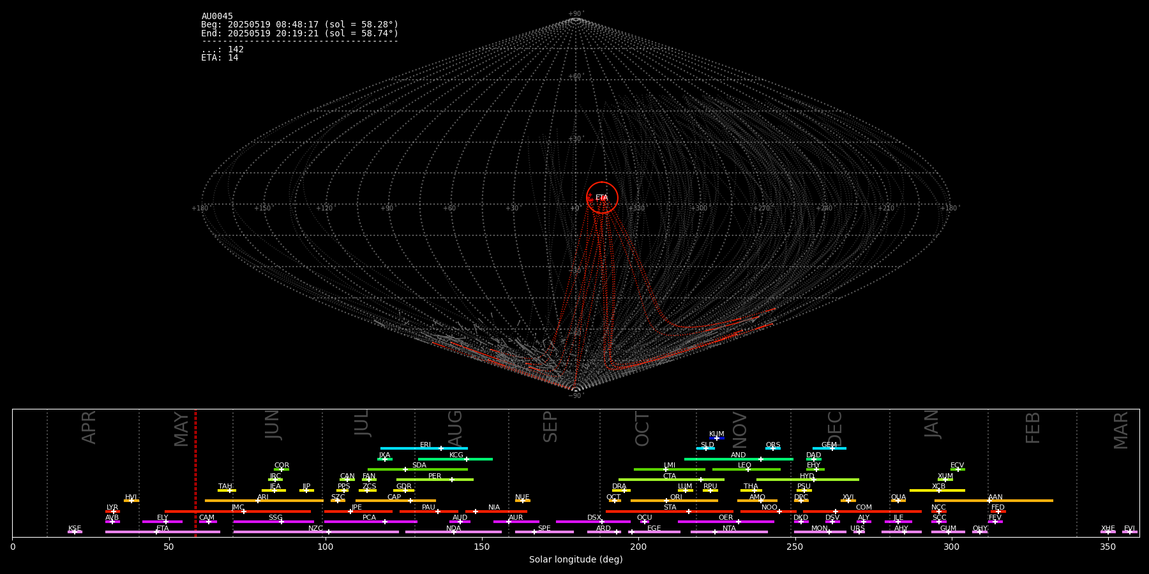The image size is (1149, 574).
Task: Click the unclassified count 142 line
Action: coord(222,50)
